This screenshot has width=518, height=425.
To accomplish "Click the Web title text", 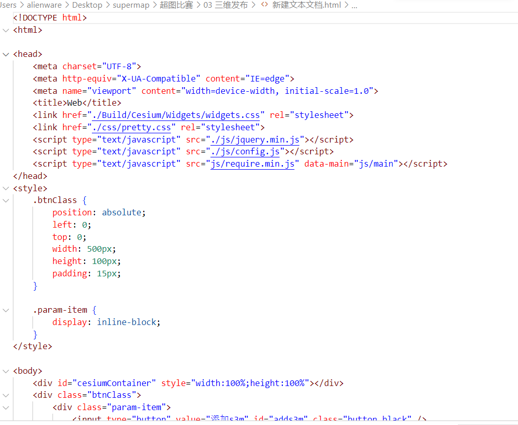I will click(74, 103).
